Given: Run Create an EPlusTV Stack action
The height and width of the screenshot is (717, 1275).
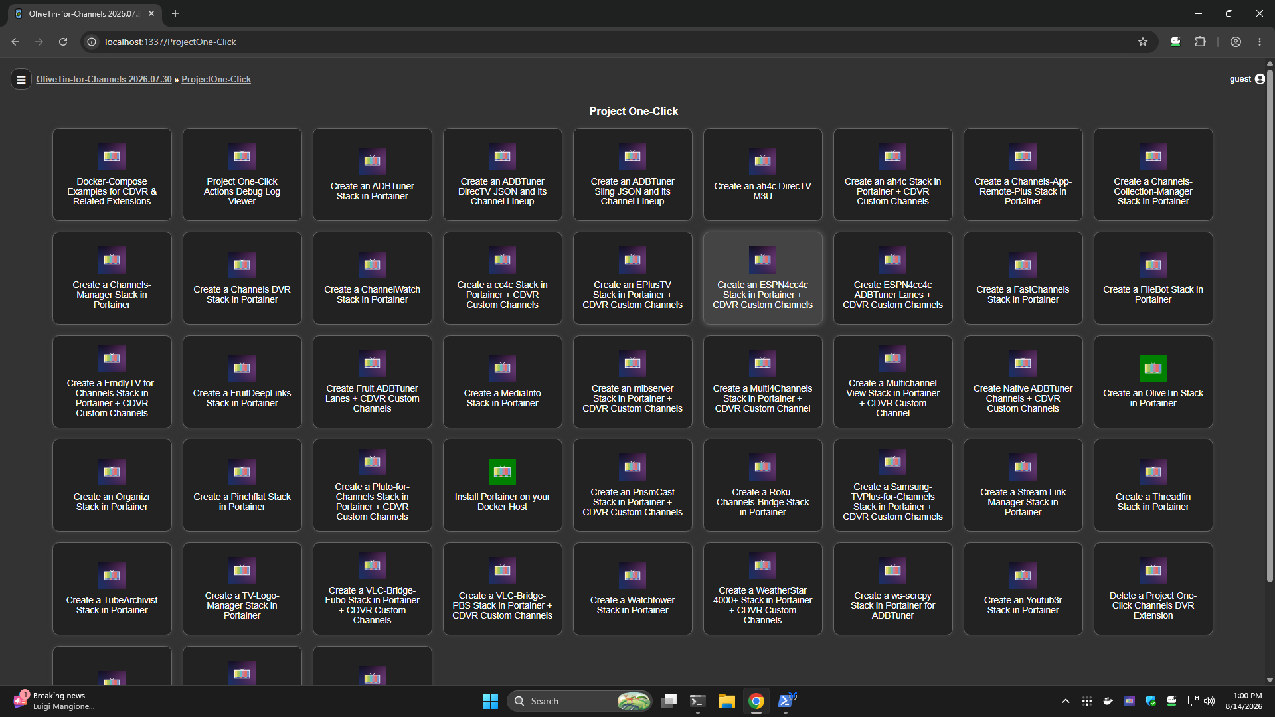Looking at the screenshot, I should point(633,278).
